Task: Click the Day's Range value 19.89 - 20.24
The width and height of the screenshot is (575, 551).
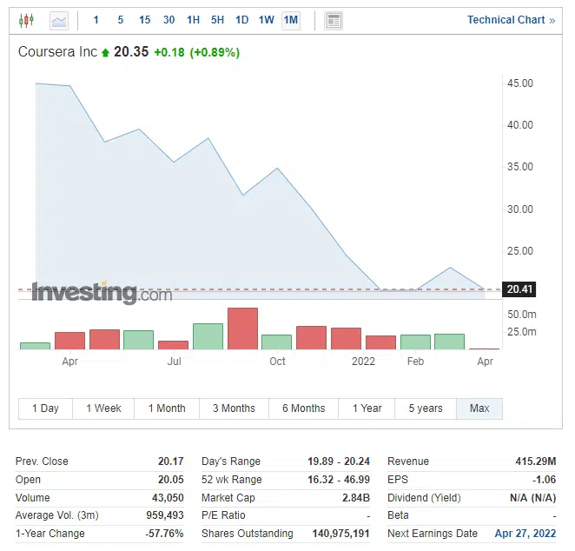Action: (339, 461)
